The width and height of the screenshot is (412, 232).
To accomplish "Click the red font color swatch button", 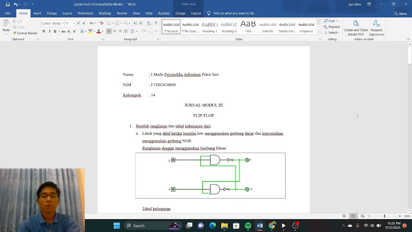I will click(98, 31).
